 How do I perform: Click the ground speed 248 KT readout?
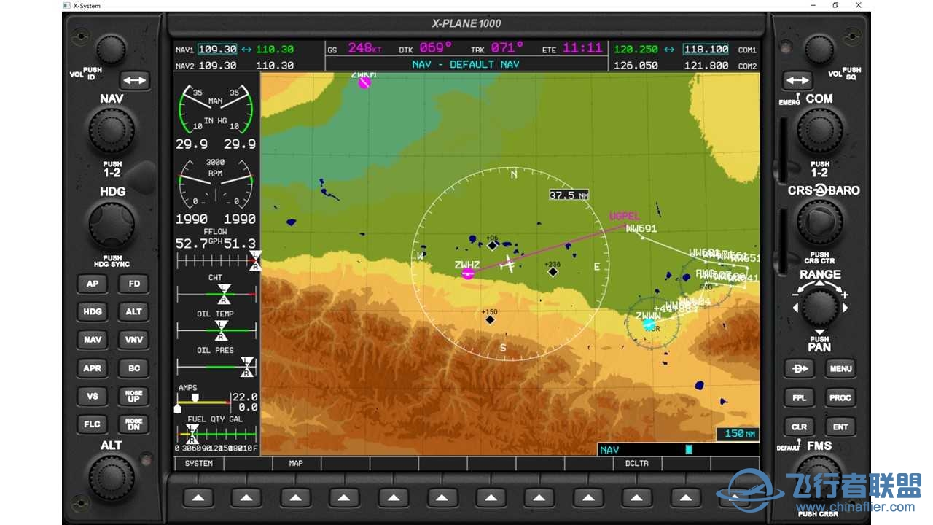(364, 48)
